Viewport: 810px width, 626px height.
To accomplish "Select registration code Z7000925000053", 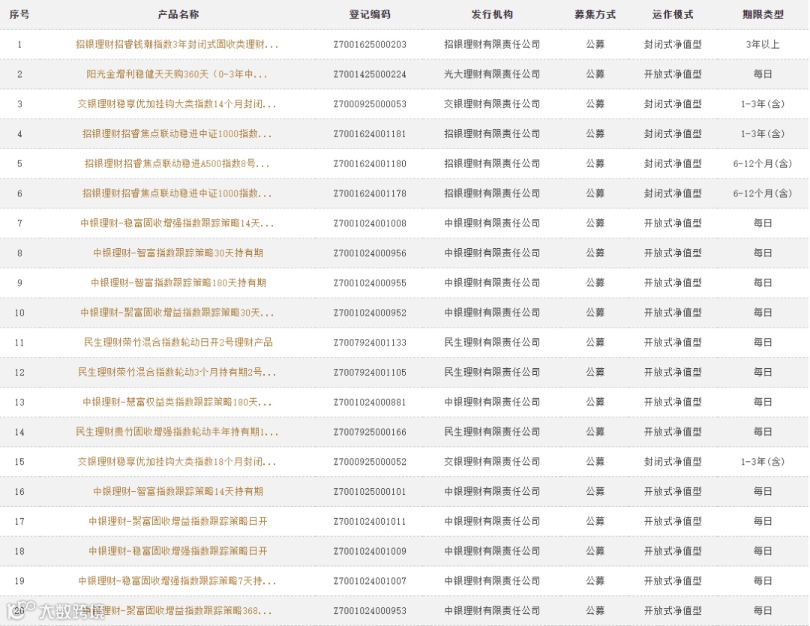I will coord(370,103).
